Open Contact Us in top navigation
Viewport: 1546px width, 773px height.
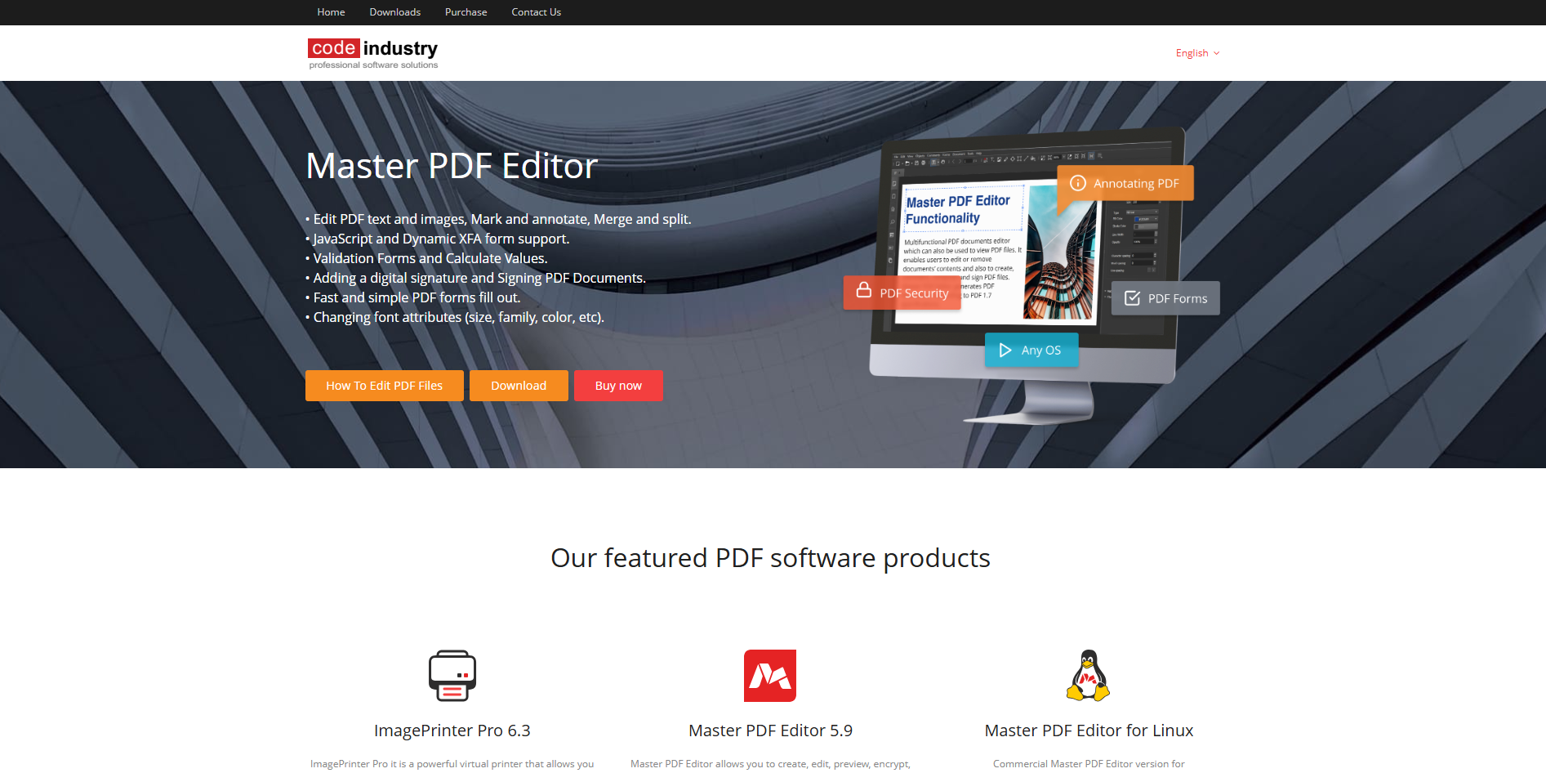(x=536, y=12)
